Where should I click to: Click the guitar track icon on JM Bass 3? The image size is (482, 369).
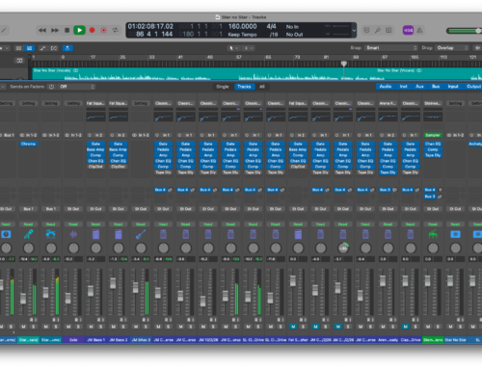tap(141, 234)
